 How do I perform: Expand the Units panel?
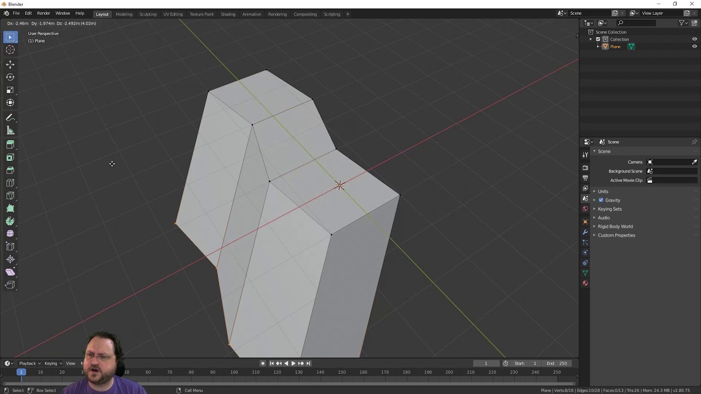point(603,192)
